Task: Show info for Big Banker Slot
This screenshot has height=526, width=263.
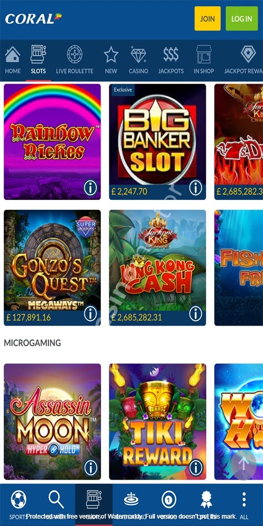Action: click(196, 188)
